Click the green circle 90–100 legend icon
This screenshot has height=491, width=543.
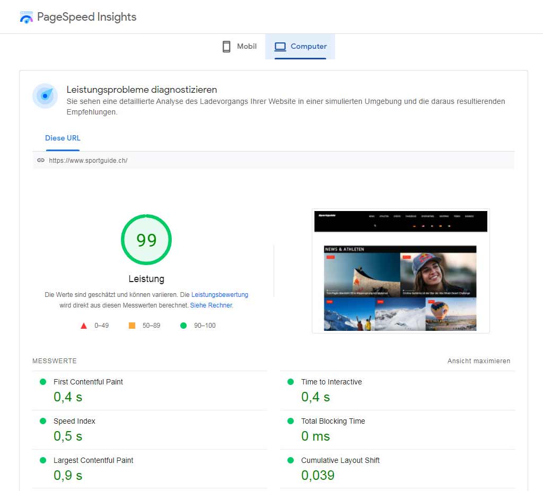point(183,326)
